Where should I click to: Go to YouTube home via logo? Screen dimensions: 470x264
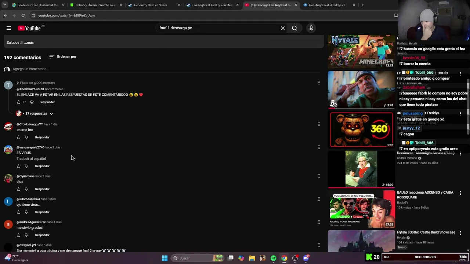(x=29, y=28)
